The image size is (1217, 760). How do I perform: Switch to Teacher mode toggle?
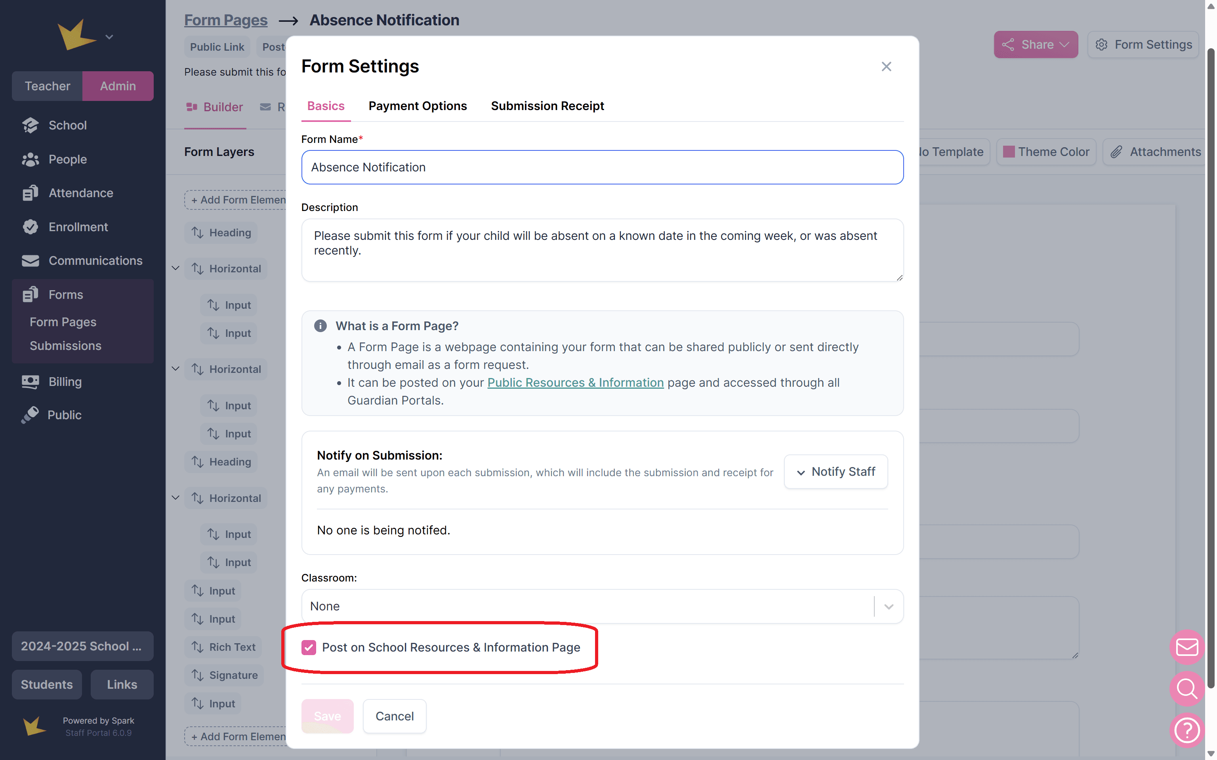[47, 86]
